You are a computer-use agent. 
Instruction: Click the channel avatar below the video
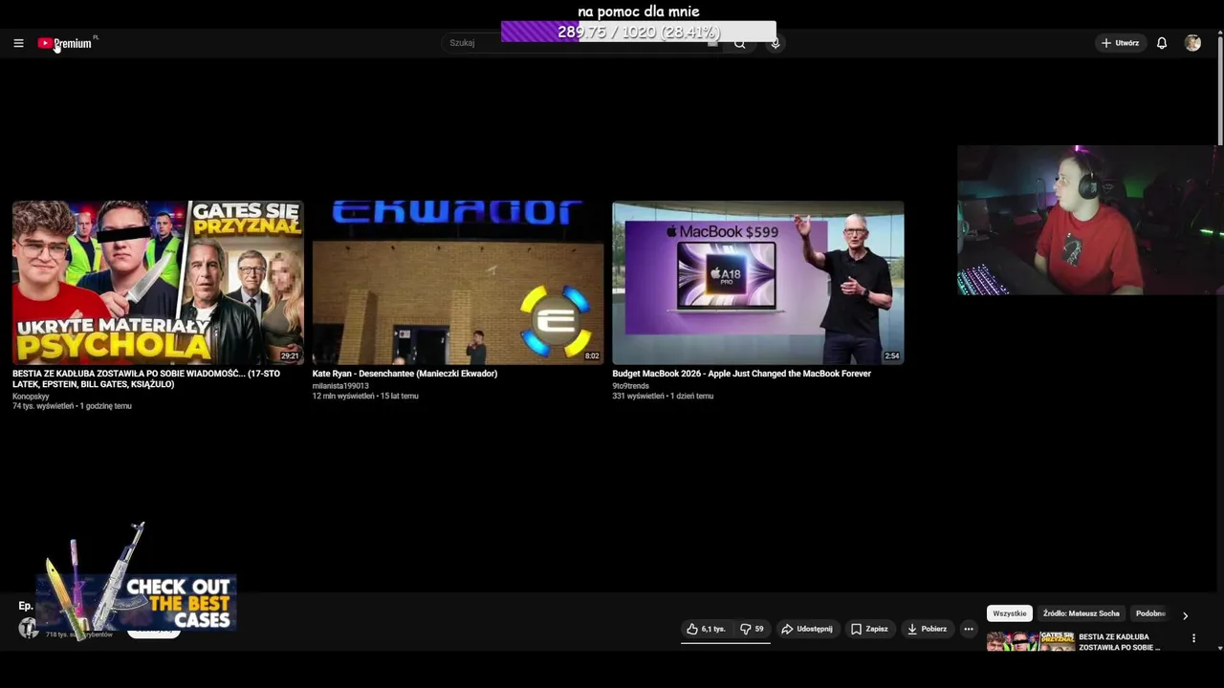(29, 628)
